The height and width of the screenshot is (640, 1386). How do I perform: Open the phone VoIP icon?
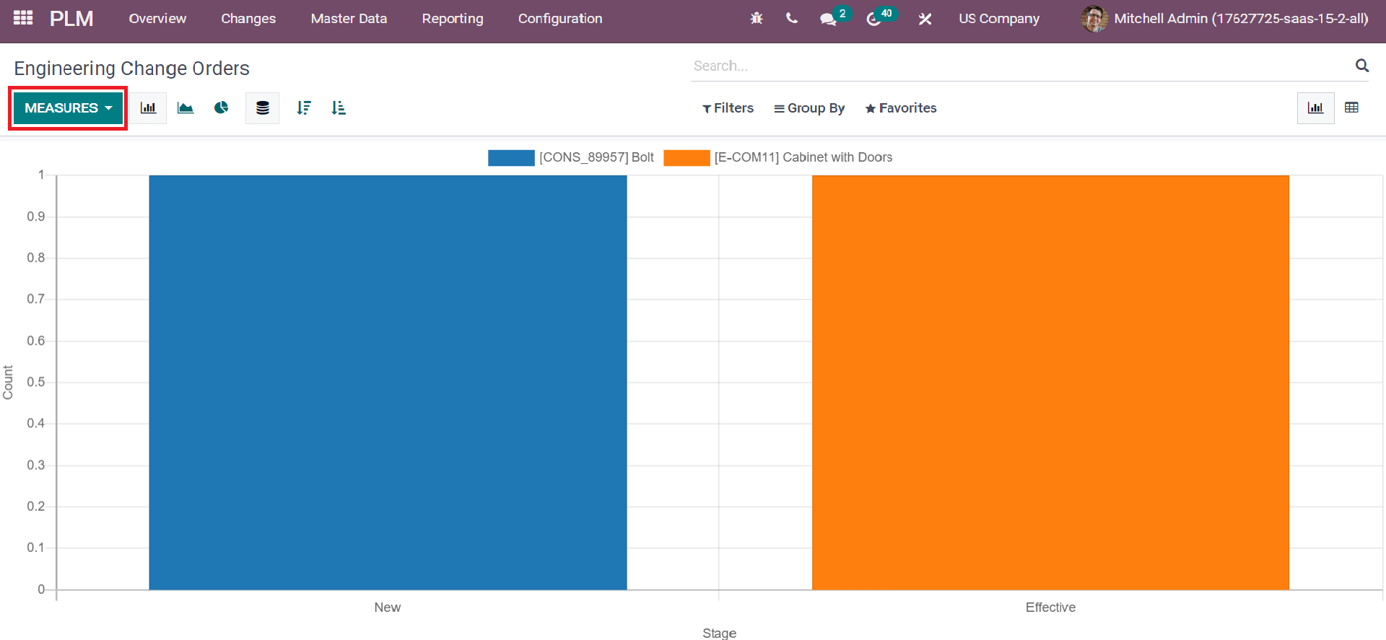tap(792, 18)
